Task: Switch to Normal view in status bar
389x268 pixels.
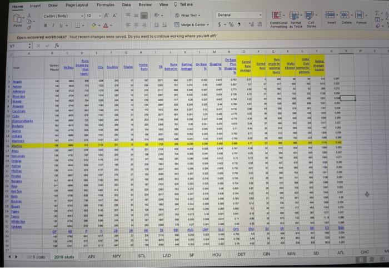Action: click(361, 259)
